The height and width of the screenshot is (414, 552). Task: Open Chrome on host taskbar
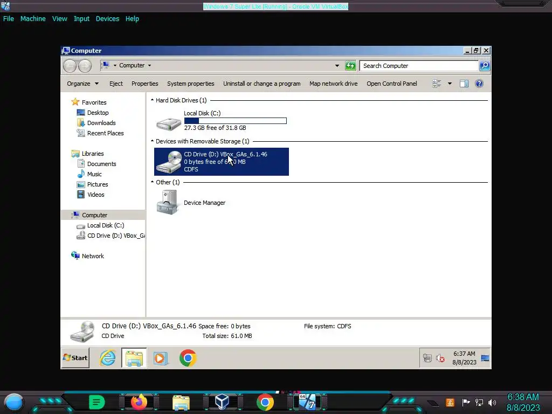pos(265,402)
